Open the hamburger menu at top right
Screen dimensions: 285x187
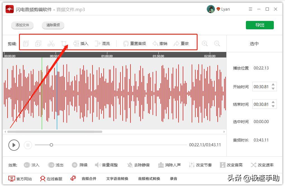coord(251,9)
